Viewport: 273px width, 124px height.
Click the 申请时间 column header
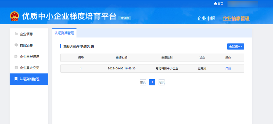point(122,58)
